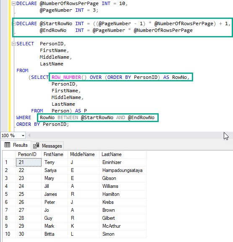Click the FirstName cell Mark
233x242 pixels.
pyautogui.click(x=55, y=226)
